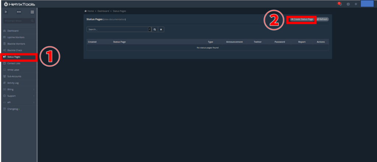
Task: Click the Create Status Page button
Action: [302, 19]
